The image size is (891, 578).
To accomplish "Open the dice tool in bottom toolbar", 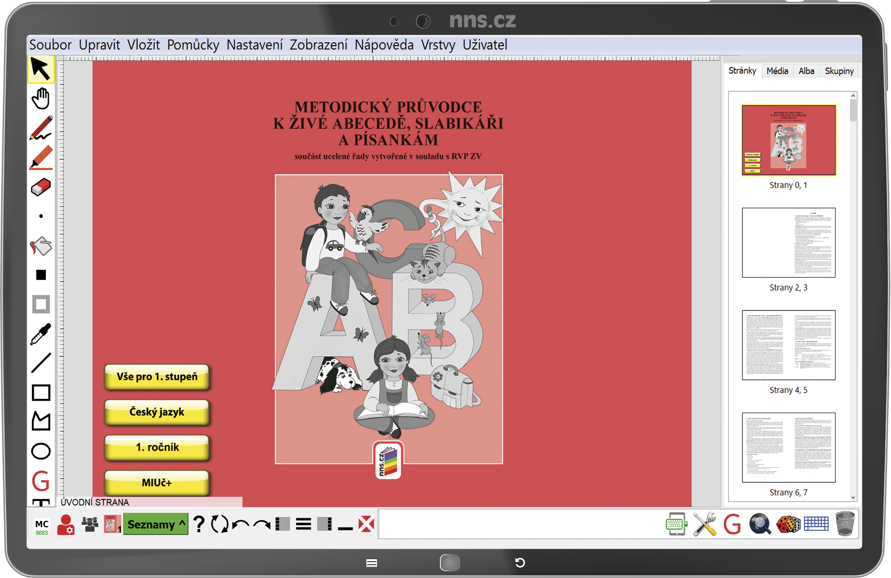I will coord(788,524).
